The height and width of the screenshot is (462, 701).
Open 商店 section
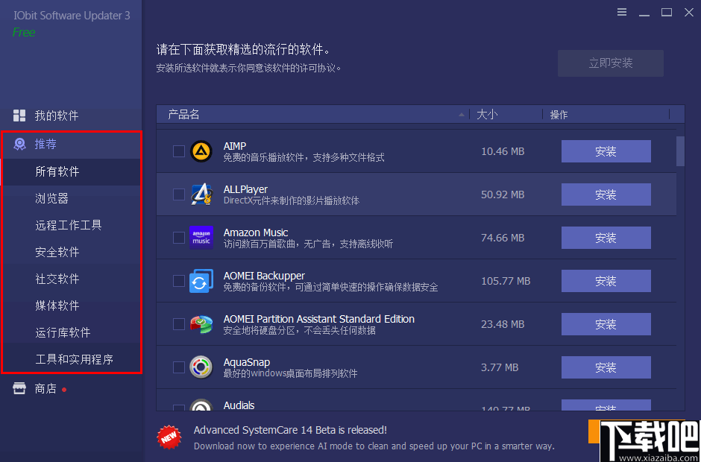click(71, 389)
